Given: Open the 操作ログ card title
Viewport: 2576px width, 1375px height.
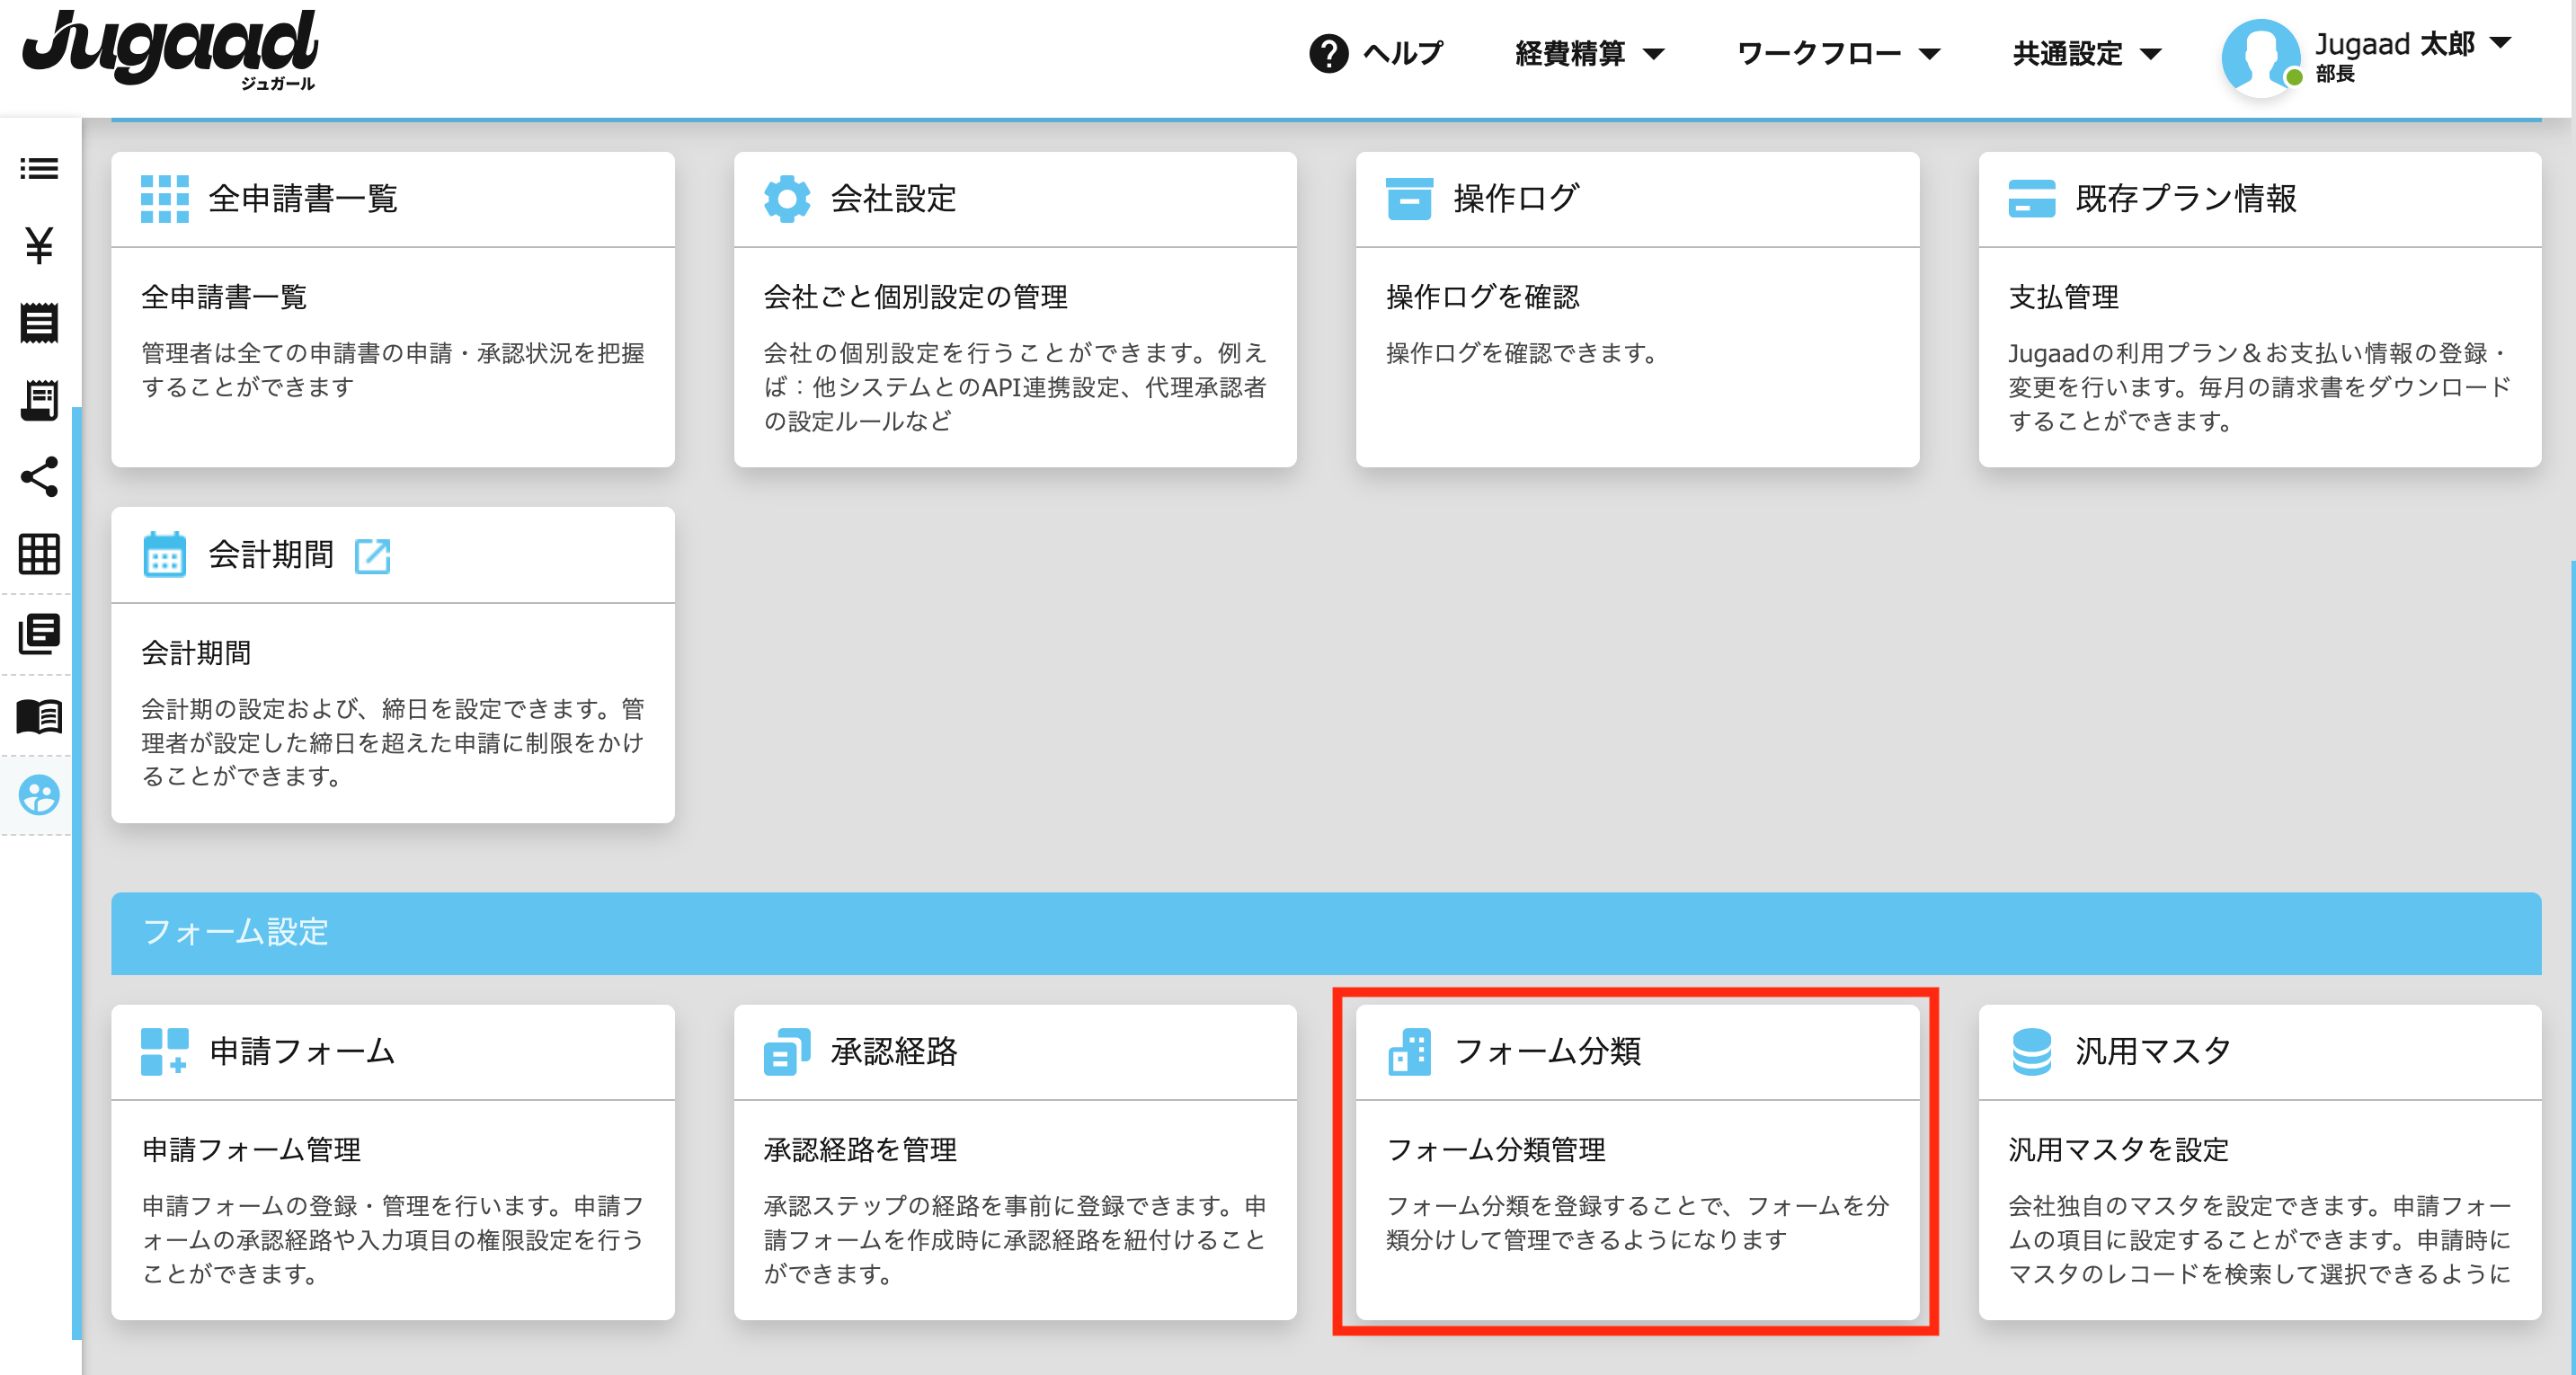Looking at the screenshot, I should [1515, 198].
